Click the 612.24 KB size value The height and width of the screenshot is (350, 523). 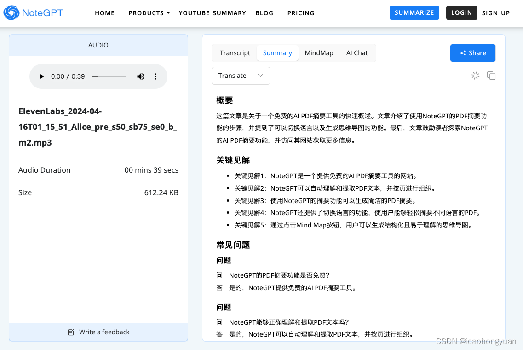(161, 192)
